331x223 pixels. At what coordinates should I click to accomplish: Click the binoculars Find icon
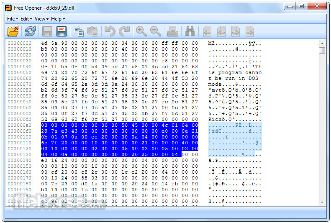[190, 31]
